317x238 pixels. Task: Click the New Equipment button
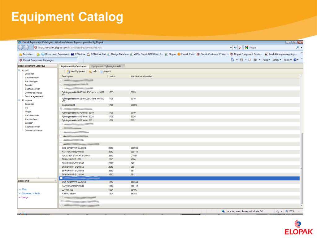tap(76, 72)
